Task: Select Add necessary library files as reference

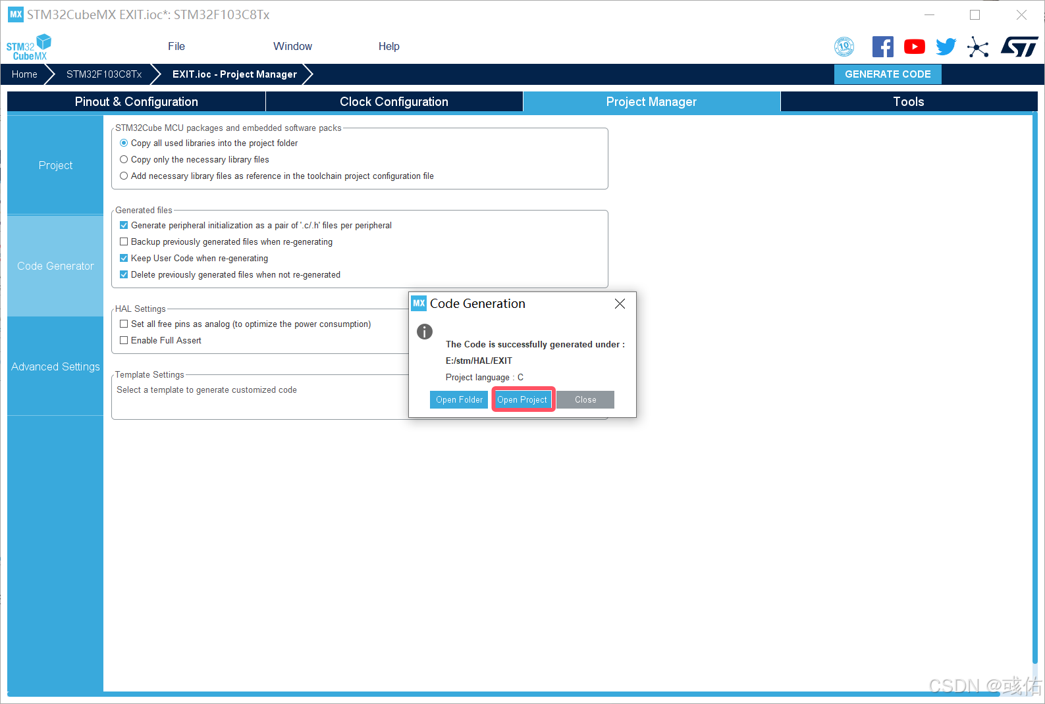Action: pyautogui.click(x=124, y=176)
